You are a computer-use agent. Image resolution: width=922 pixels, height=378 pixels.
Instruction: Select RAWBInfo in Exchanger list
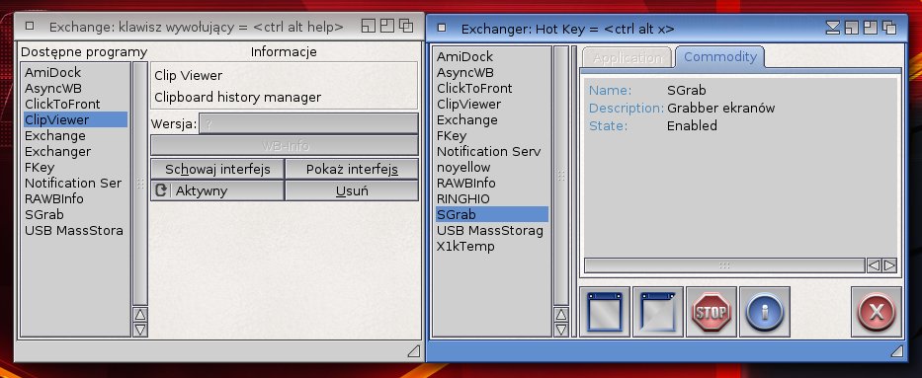492,184
